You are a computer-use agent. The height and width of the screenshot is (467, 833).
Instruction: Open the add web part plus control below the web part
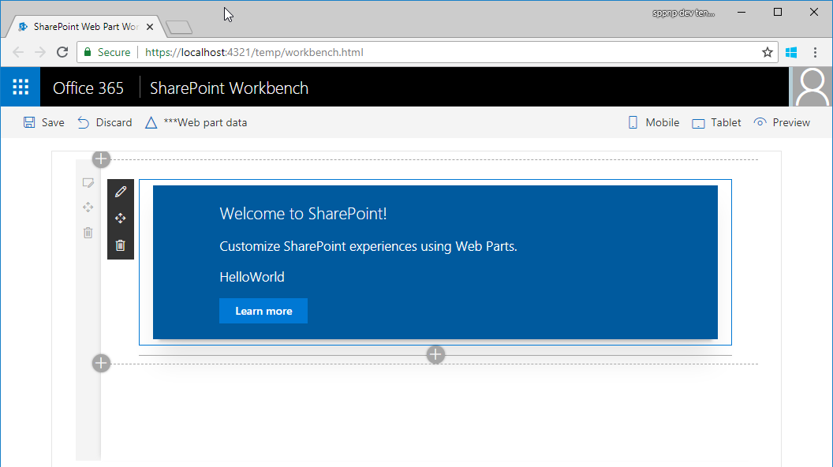[435, 354]
